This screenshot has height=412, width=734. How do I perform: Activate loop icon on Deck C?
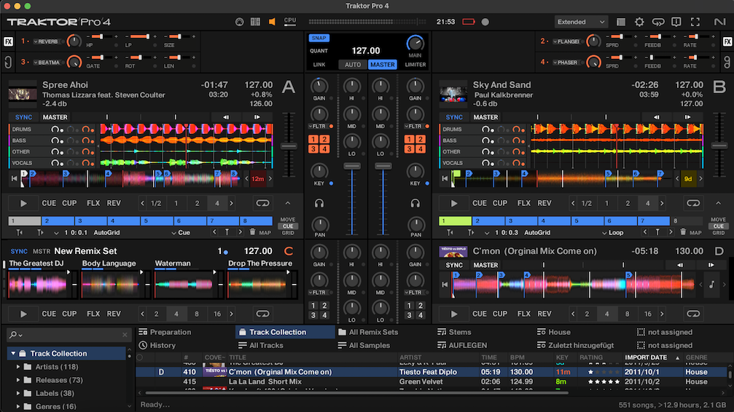point(262,314)
